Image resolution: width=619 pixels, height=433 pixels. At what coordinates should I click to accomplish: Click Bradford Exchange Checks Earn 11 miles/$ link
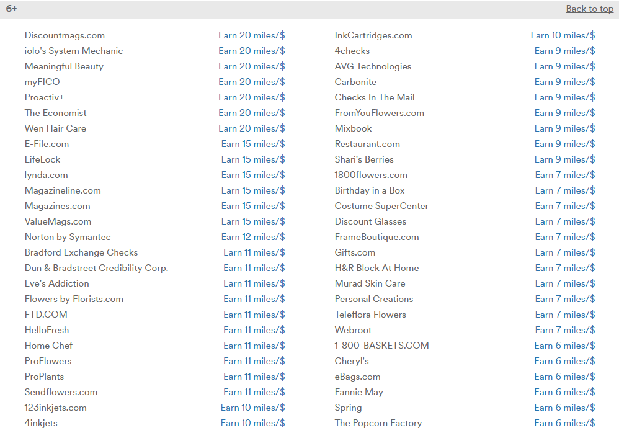[x=254, y=252]
